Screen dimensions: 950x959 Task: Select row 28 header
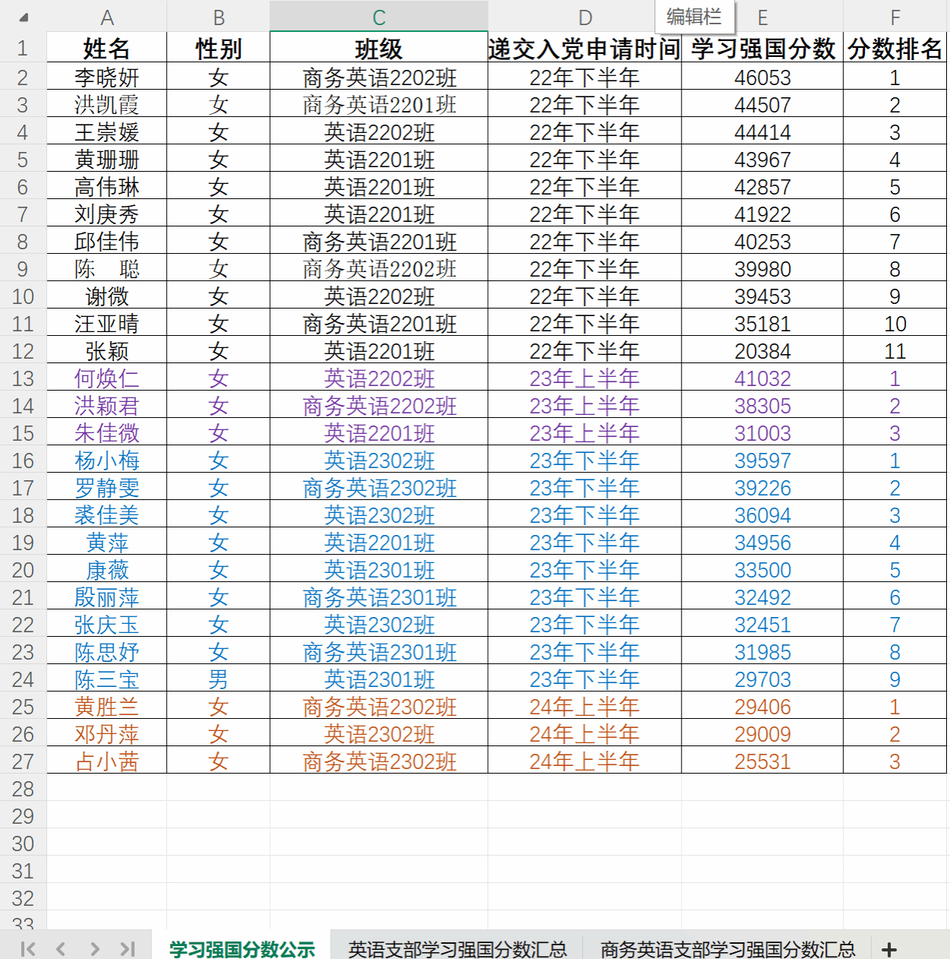pos(23,789)
